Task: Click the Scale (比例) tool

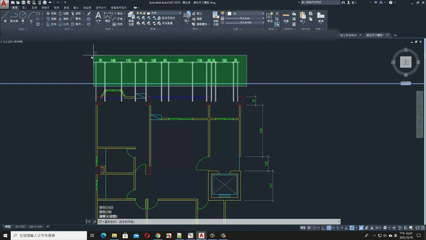Action: pyautogui.click(x=63, y=24)
